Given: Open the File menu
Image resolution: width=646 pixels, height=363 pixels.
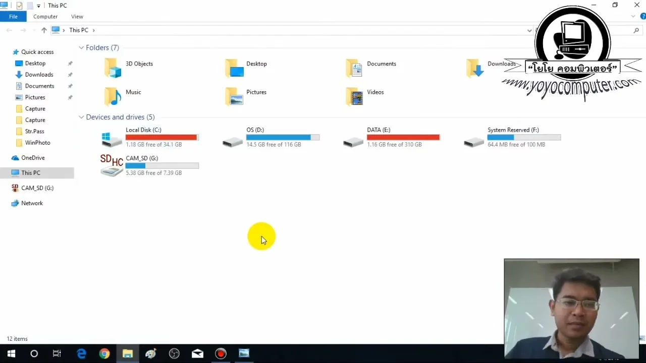Looking at the screenshot, I should pos(13,17).
